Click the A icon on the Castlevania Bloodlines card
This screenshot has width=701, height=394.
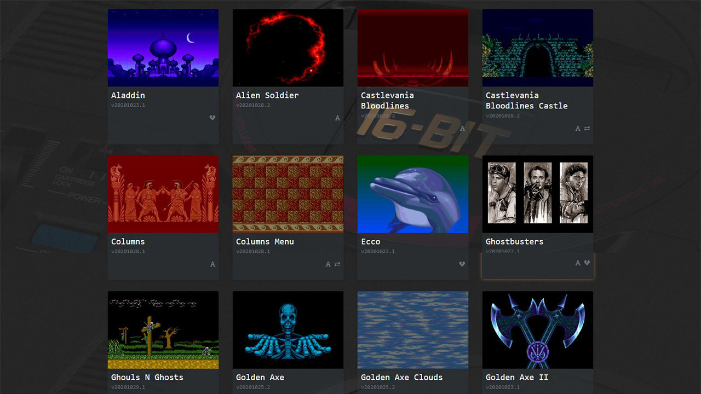462,129
